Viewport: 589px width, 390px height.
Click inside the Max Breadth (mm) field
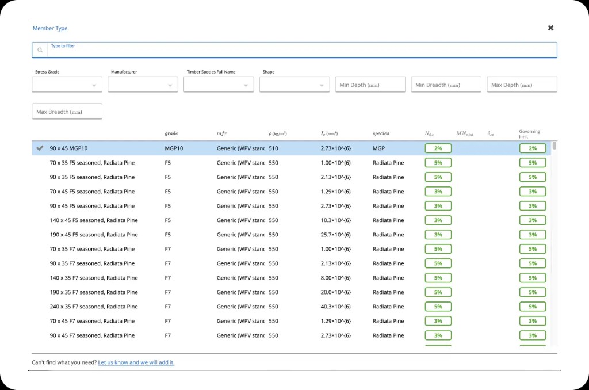[x=67, y=111]
